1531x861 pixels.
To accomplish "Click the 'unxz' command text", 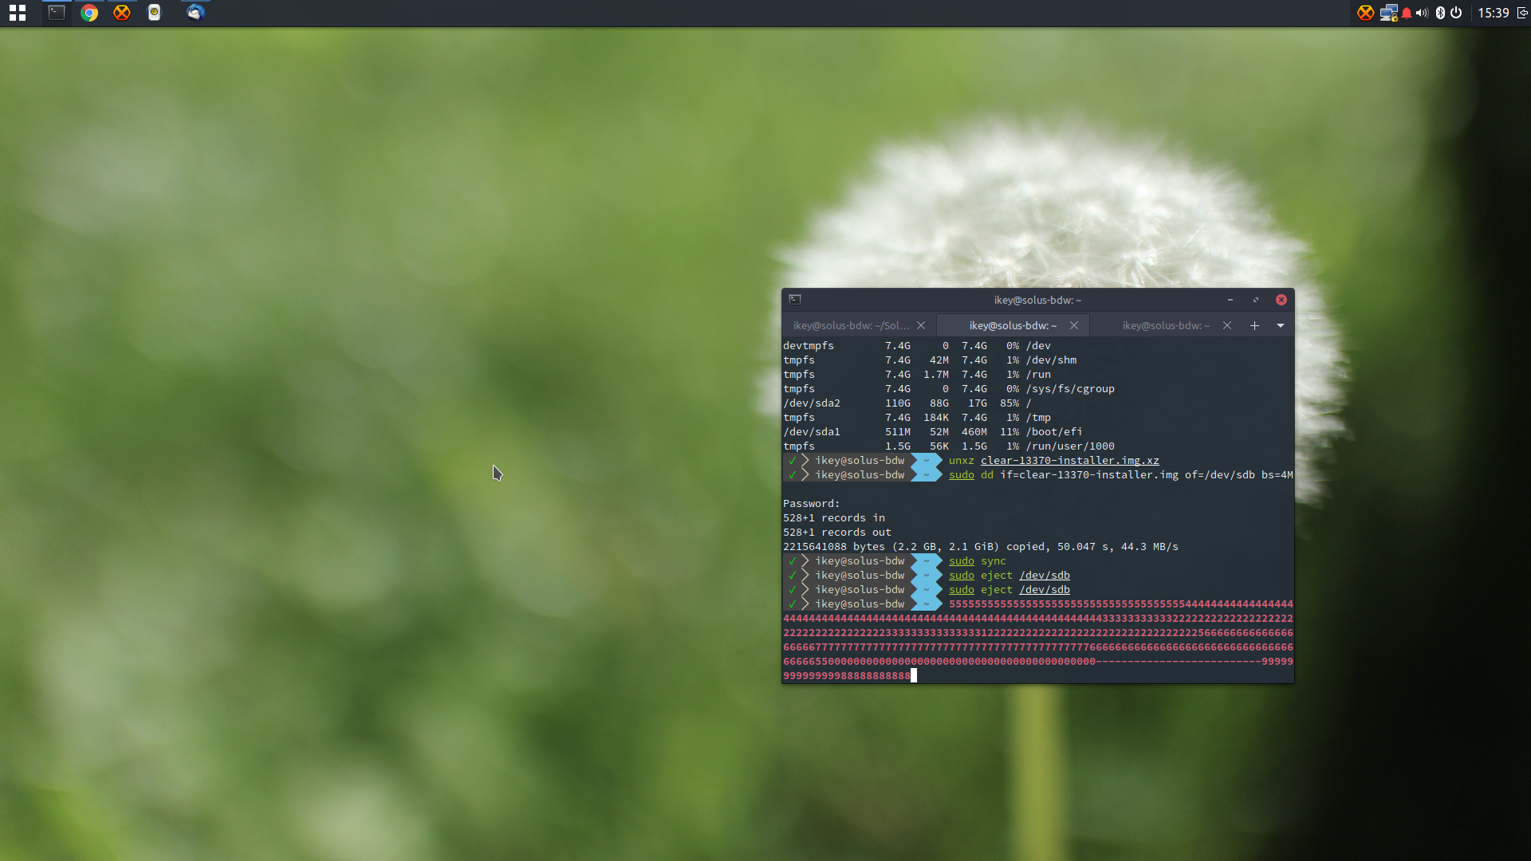I will tap(962, 461).
